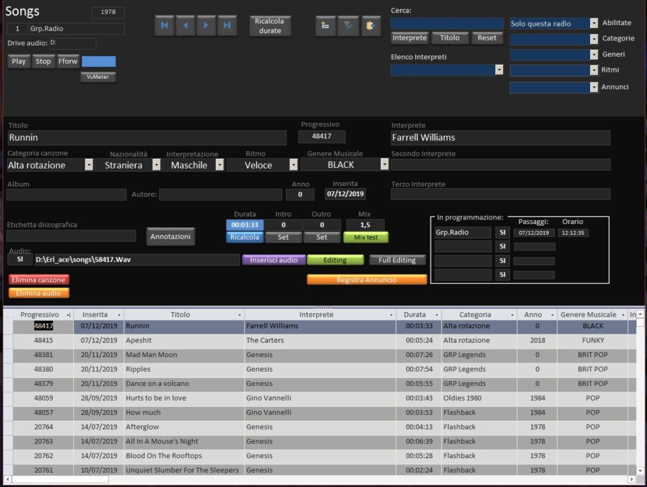The image size is (647, 487).
Task: Click the Interprete field Farrell Williams
Action: point(500,138)
